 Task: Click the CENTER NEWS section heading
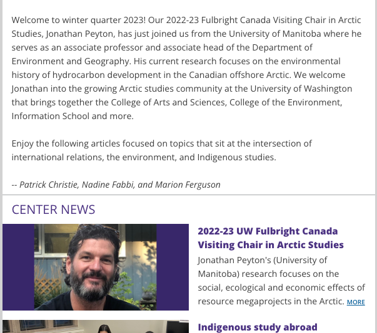pos(53,210)
